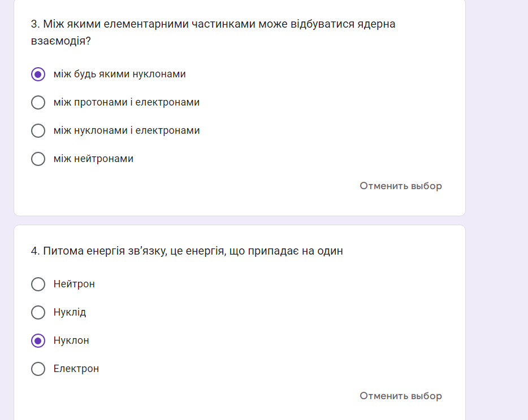Click the label text 'між будь якими нуклонами'
This screenshot has width=528, height=420.
pyautogui.click(x=119, y=74)
